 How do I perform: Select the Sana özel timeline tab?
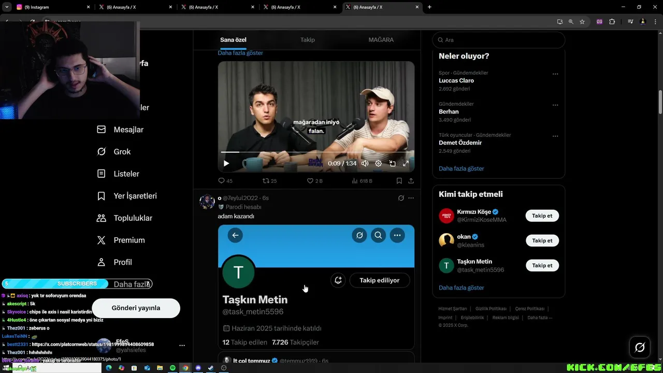(233, 40)
